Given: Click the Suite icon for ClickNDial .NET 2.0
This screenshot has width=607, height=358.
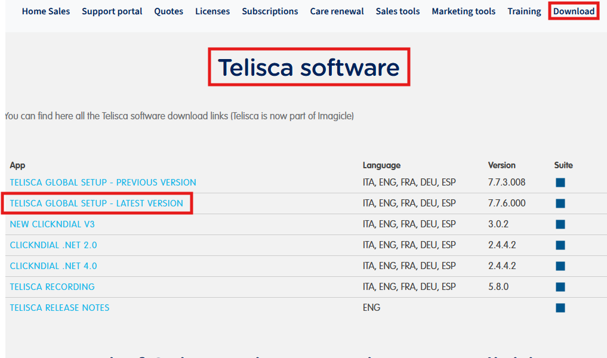Looking at the screenshot, I should tap(560, 245).
